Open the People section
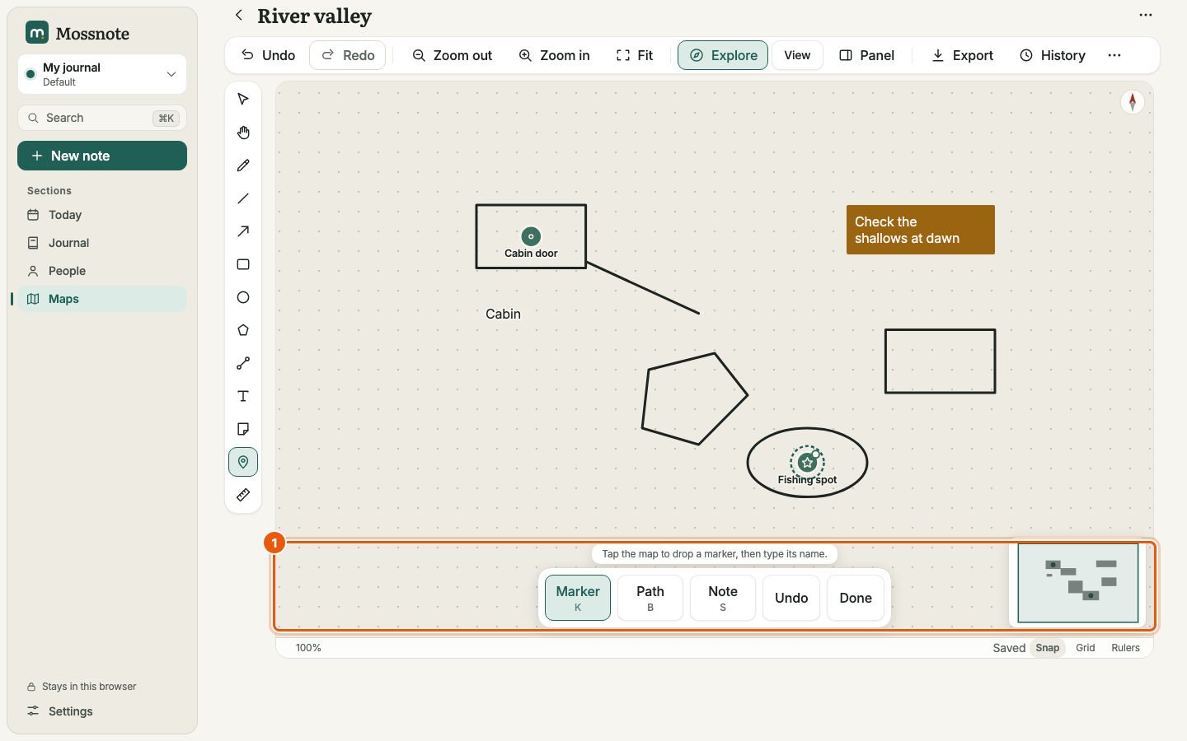The height and width of the screenshot is (741, 1187). pos(102,271)
